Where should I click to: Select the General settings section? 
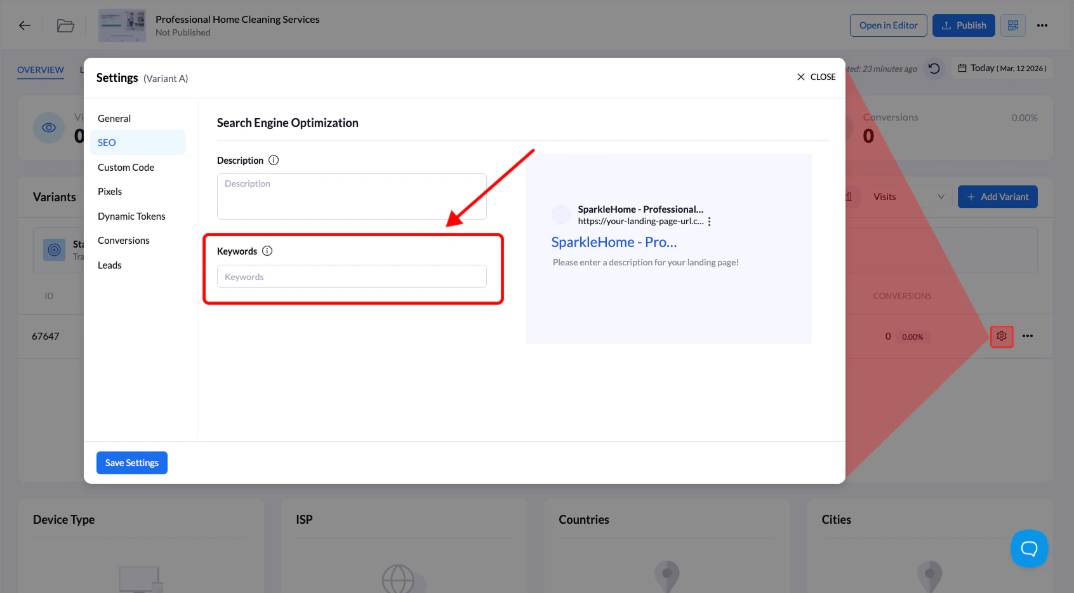tap(138, 119)
